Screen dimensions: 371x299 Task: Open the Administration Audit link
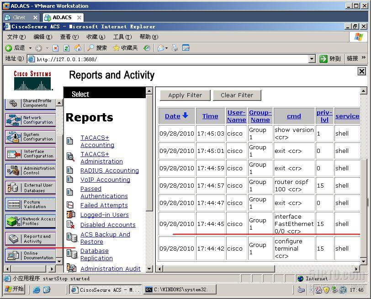[x=111, y=268]
